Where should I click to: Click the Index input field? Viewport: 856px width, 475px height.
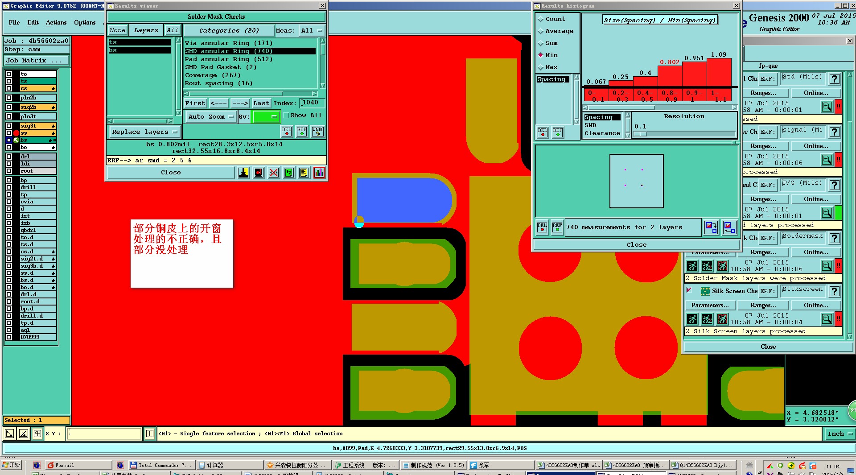point(312,103)
